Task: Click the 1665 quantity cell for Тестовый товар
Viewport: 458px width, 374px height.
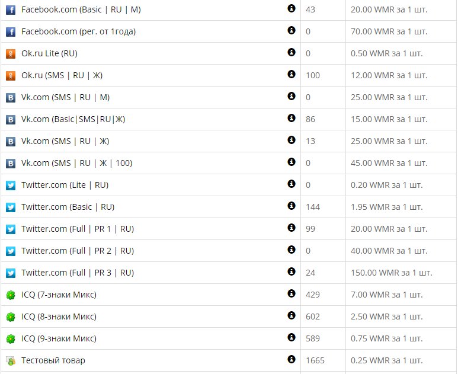Action: tap(315, 360)
